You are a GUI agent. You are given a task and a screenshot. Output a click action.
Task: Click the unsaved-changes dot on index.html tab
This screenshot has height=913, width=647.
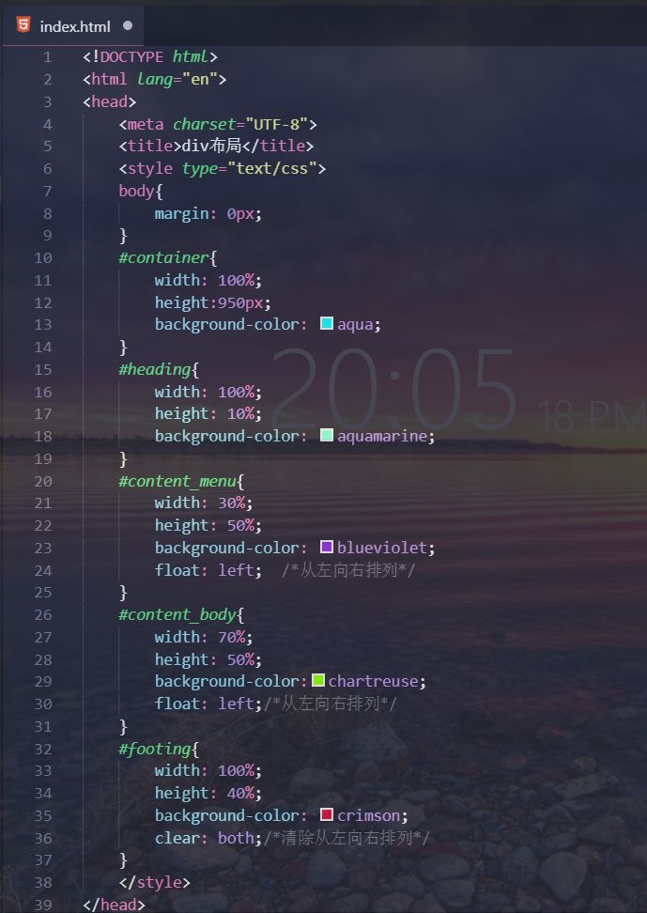point(128,26)
